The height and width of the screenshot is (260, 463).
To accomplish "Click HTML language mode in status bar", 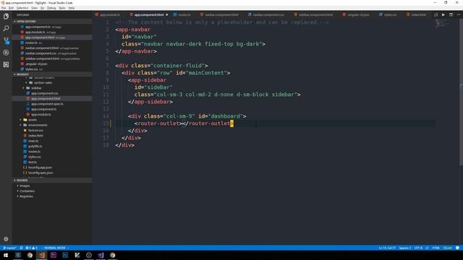I will (x=436, y=248).
